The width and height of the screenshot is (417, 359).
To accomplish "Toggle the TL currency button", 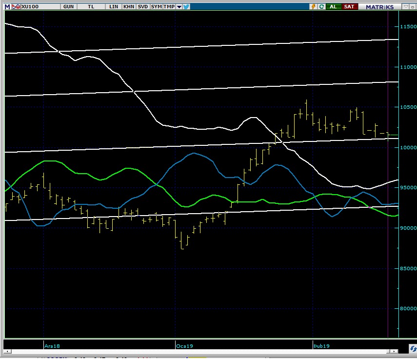I will coord(91,7).
